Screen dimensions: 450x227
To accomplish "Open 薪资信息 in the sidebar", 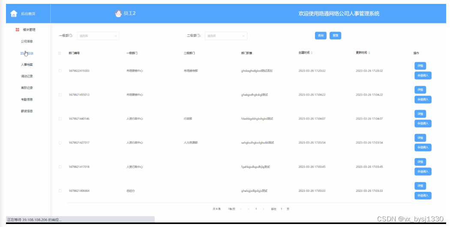I will pyautogui.click(x=27, y=111).
